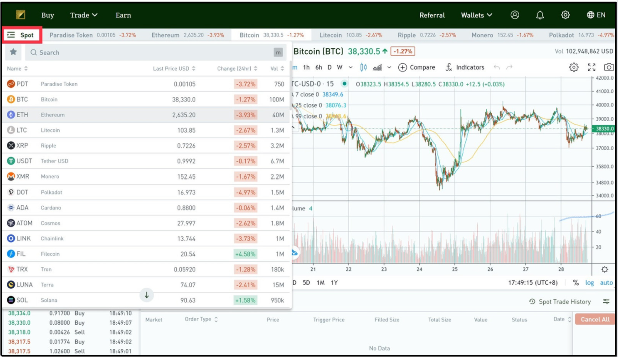The width and height of the screenshot is (618, 357).
Task: Select the Terra LUNA row
Action: (146, 285)
